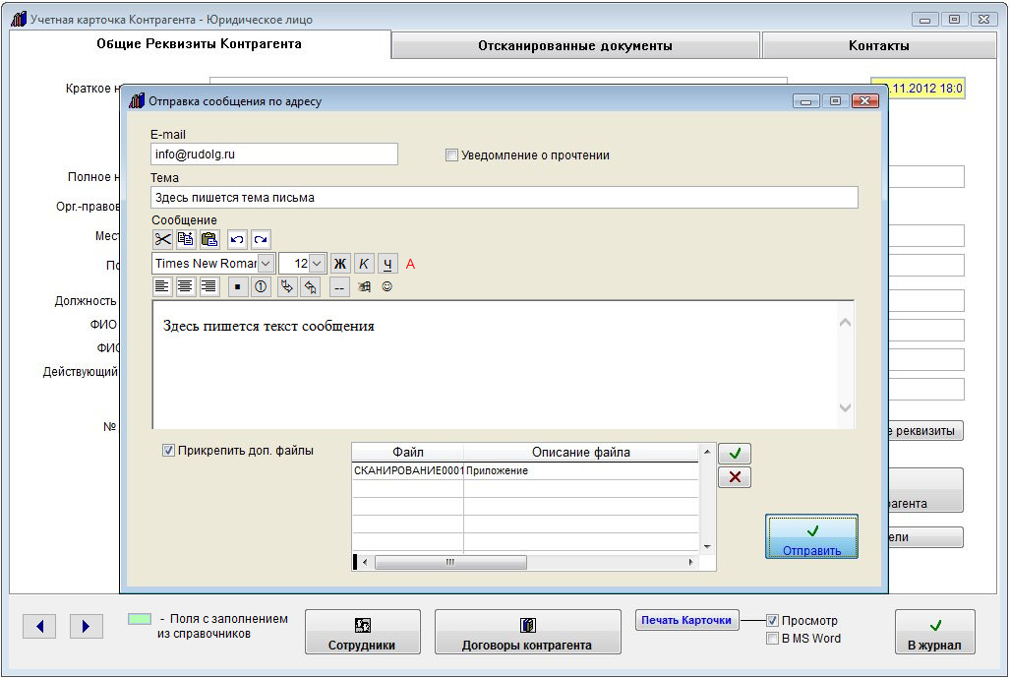
Task: Click the scissors Cut icon
Action: (x=162, y=239)
